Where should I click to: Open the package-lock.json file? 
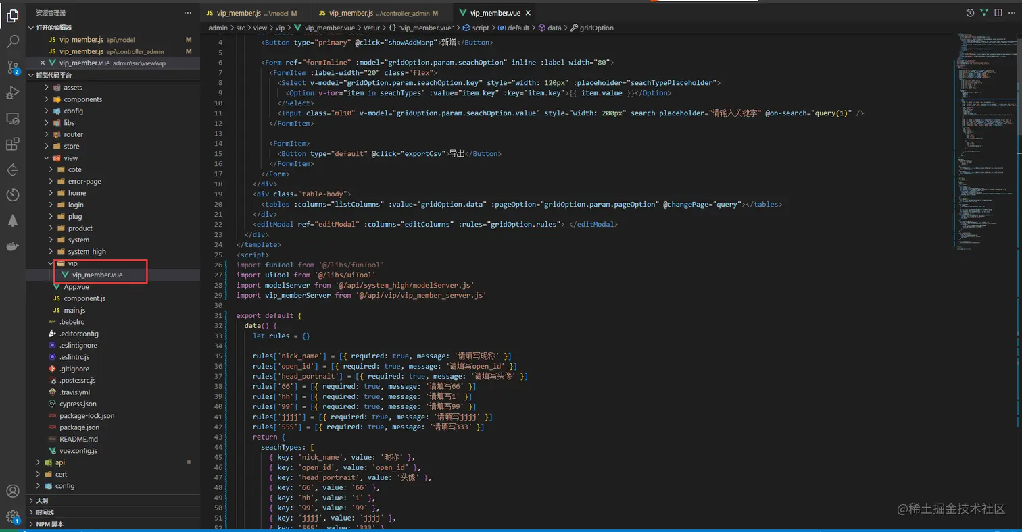(112, 416)
